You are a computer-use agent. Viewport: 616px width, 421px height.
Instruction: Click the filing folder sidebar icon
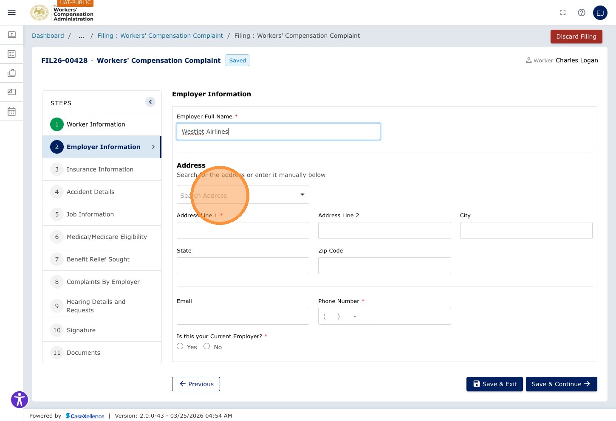12,92
